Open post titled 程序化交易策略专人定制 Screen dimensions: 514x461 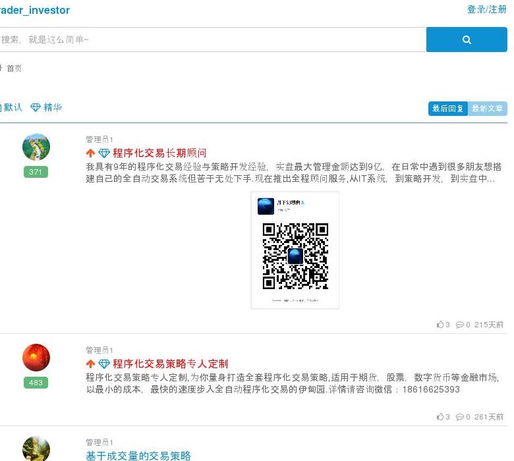pos(171,364)
